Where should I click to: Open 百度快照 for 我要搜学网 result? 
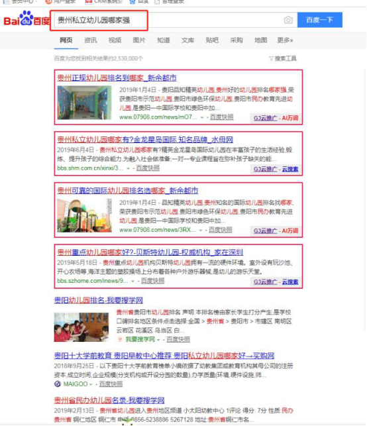(x=178, y=339)
